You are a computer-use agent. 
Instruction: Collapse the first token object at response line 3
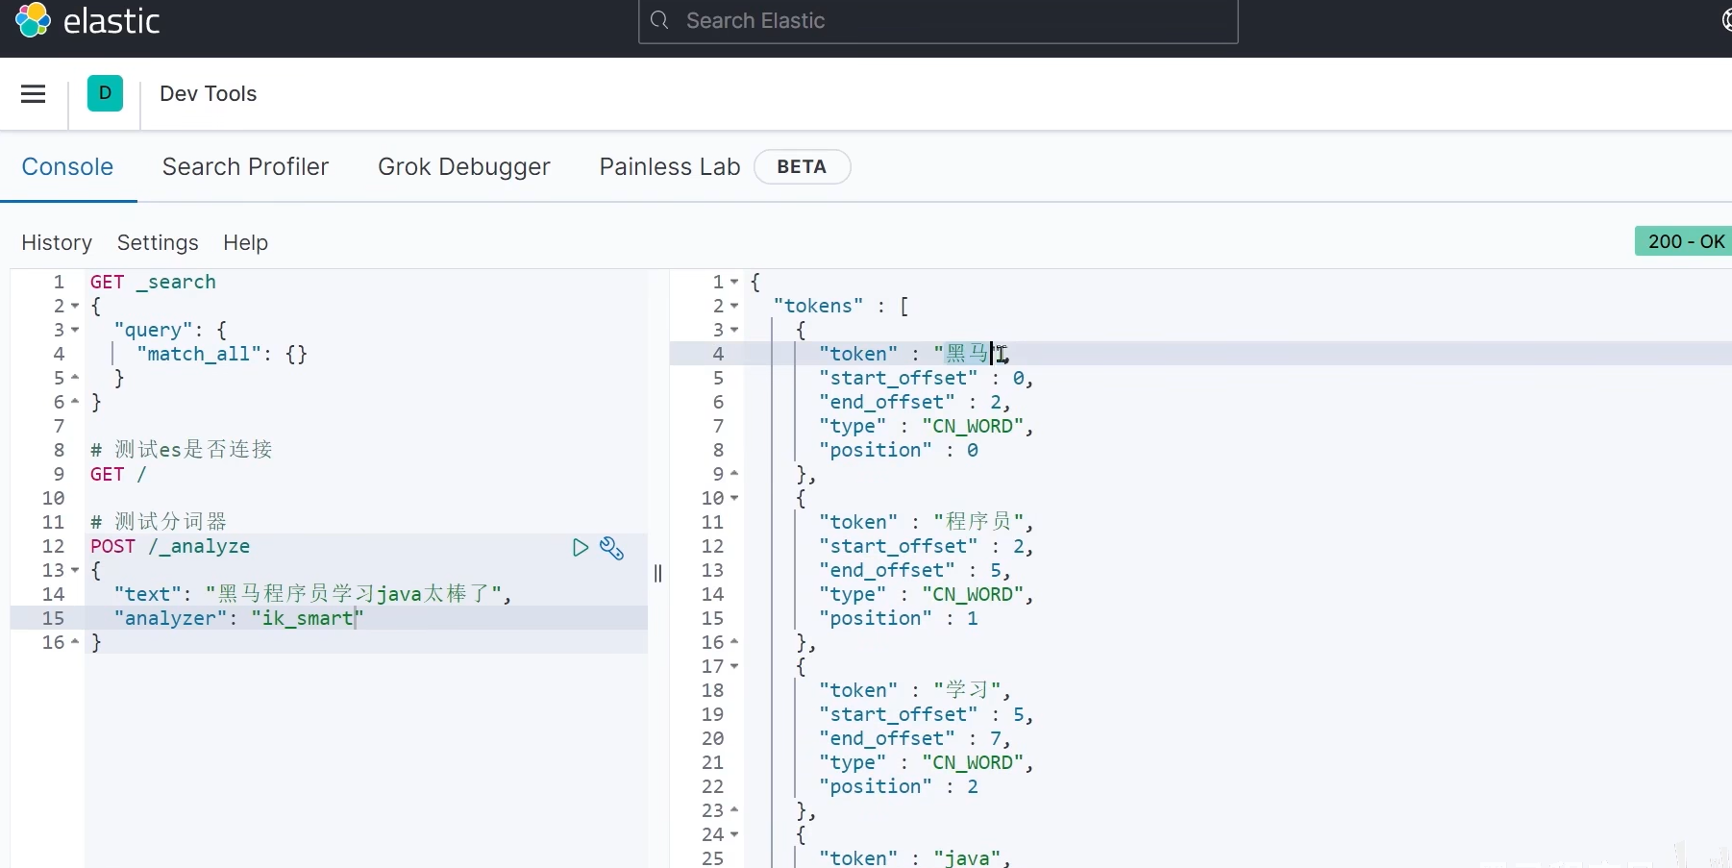734,331
